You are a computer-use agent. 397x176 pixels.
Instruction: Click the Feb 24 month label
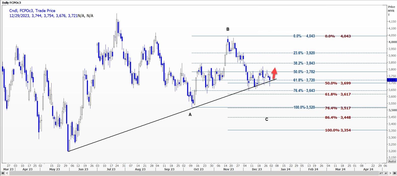[x=313, y=169]
